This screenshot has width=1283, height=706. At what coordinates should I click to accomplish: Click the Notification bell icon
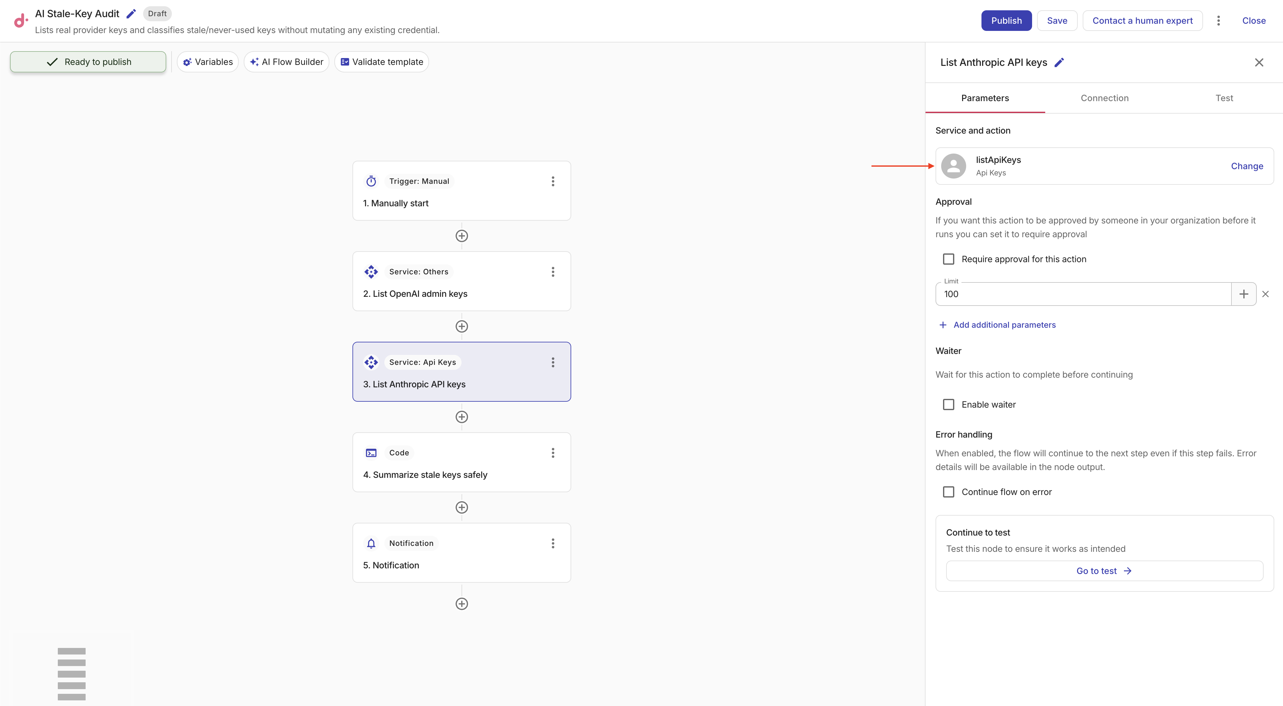coord(371,543)
